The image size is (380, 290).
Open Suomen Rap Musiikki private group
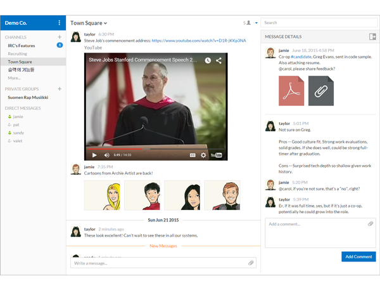pyautogui.click(x=28, y=97)
